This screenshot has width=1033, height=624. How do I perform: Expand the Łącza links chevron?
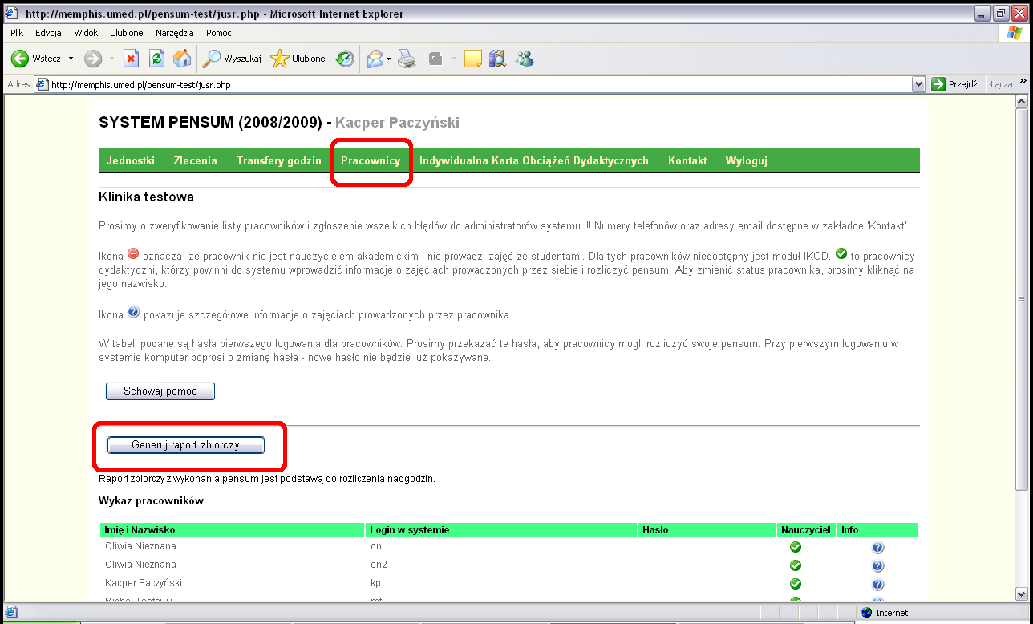click(1023, 82)
